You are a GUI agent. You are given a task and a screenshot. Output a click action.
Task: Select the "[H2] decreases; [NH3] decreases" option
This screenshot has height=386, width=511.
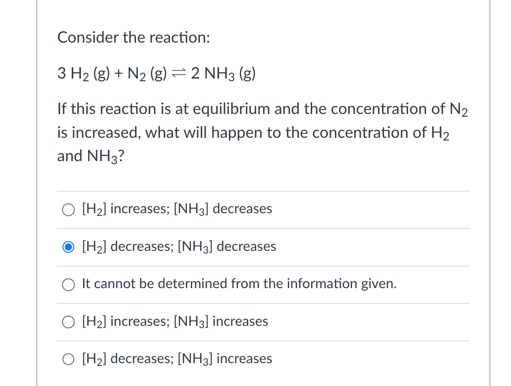[x=68, y=247]
